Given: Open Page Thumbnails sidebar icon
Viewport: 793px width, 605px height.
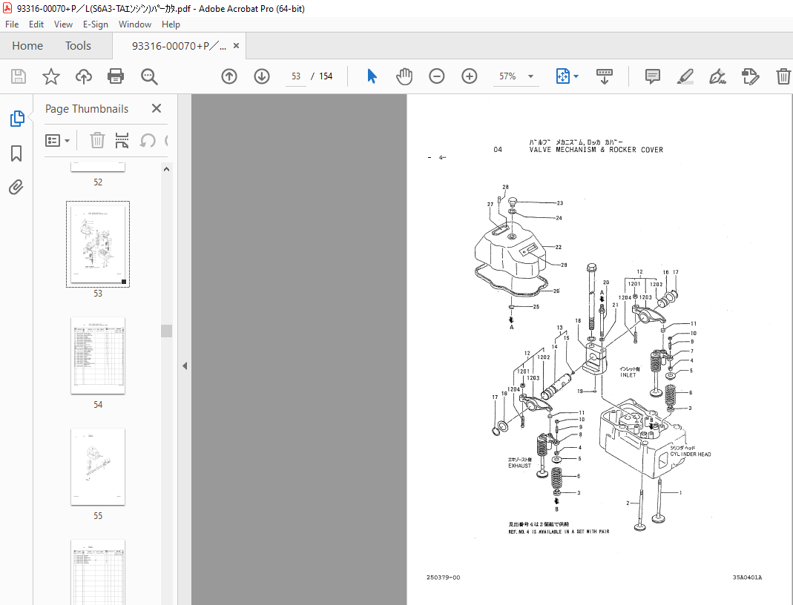Looking at the screenshot, I should pos(16,119).
